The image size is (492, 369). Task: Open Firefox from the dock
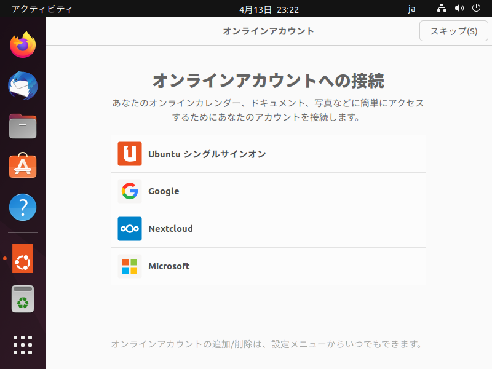23,44
